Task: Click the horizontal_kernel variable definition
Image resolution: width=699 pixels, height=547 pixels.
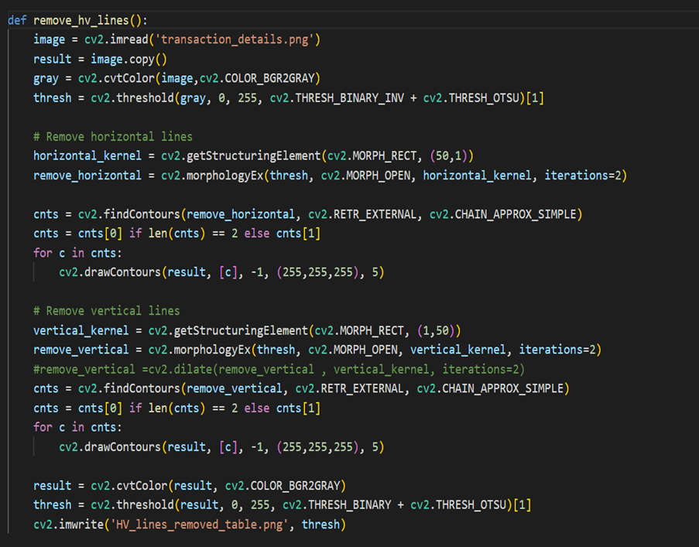Action: [87, 156]
